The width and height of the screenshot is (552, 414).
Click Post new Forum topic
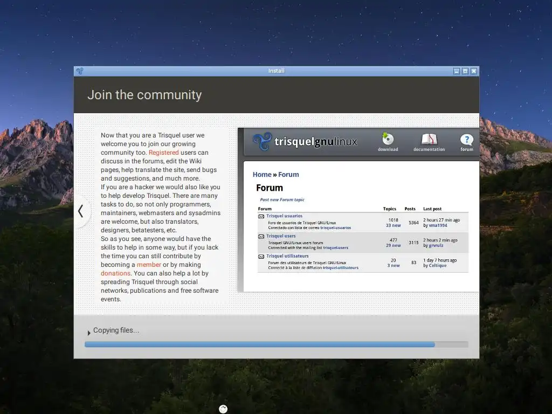(x=282, y=199)
